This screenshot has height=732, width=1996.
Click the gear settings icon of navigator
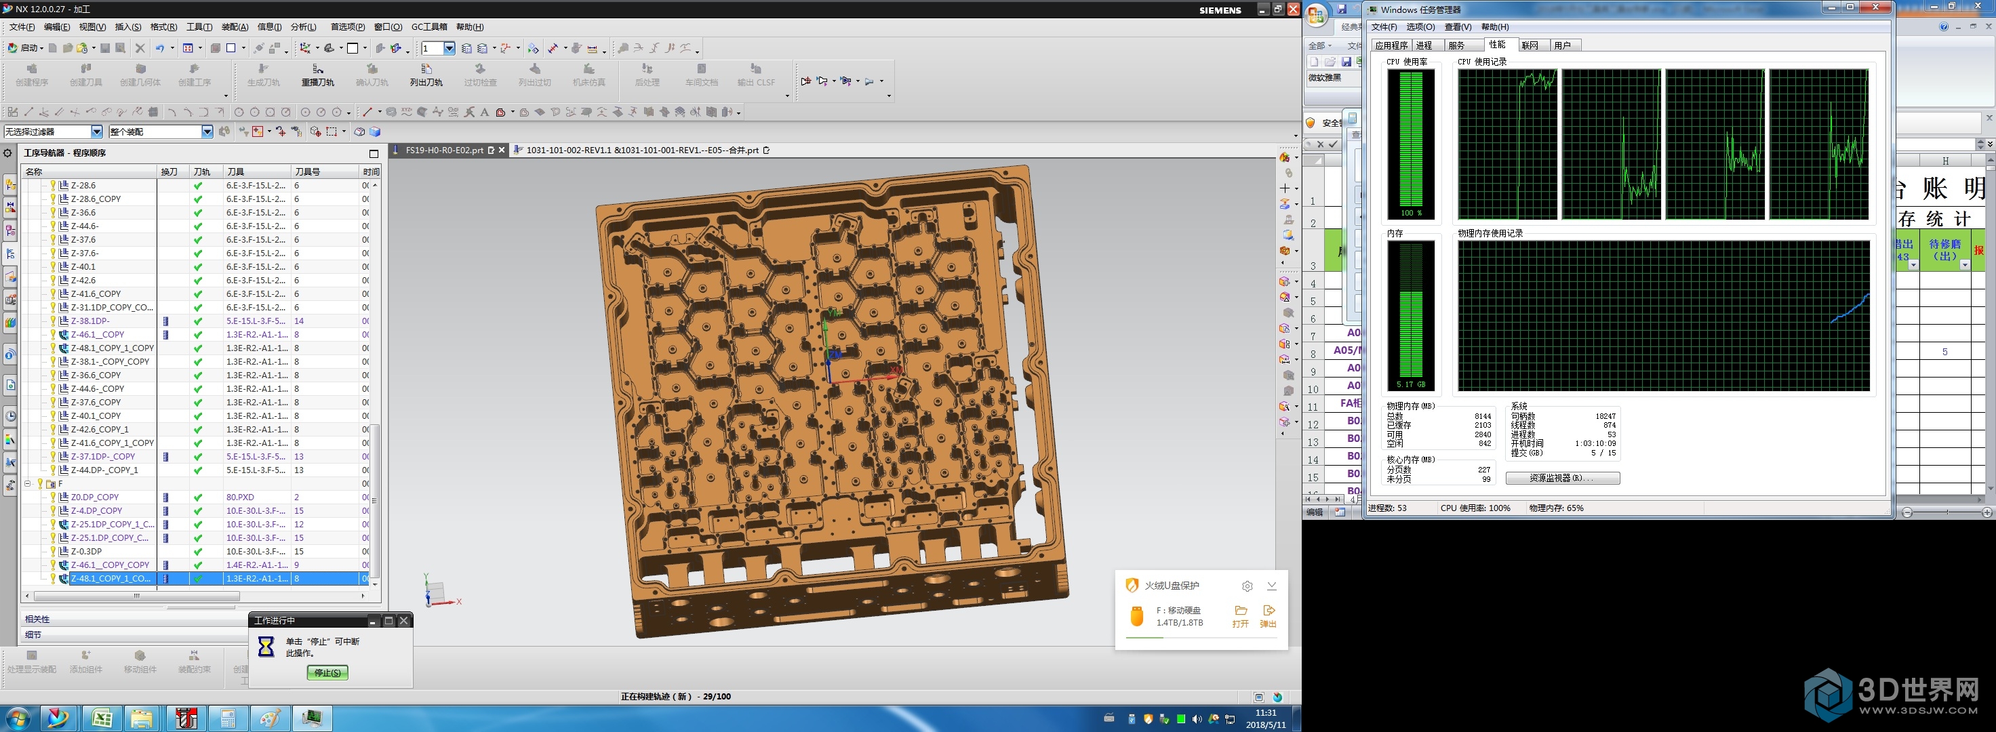point(7,152)
